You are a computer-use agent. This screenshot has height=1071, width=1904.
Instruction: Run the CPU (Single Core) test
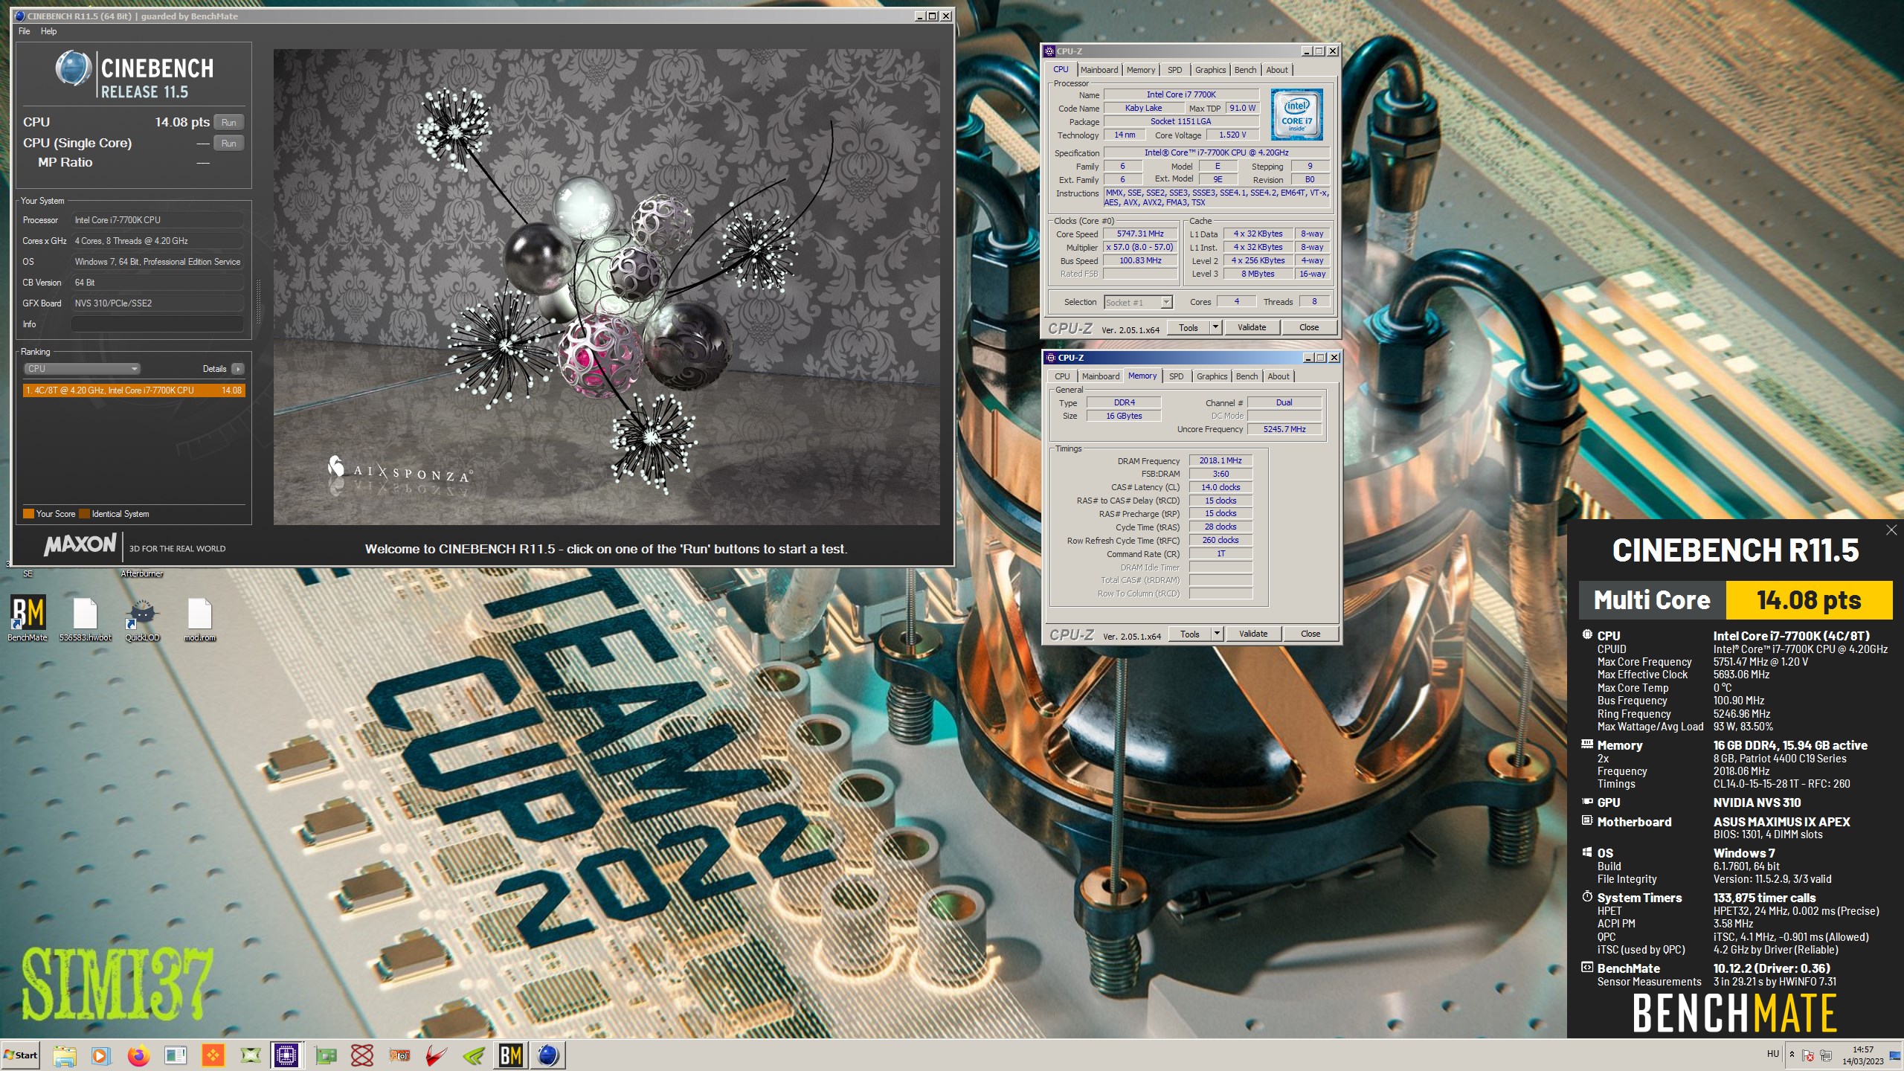pyautogui.click(x=229, y=143)
